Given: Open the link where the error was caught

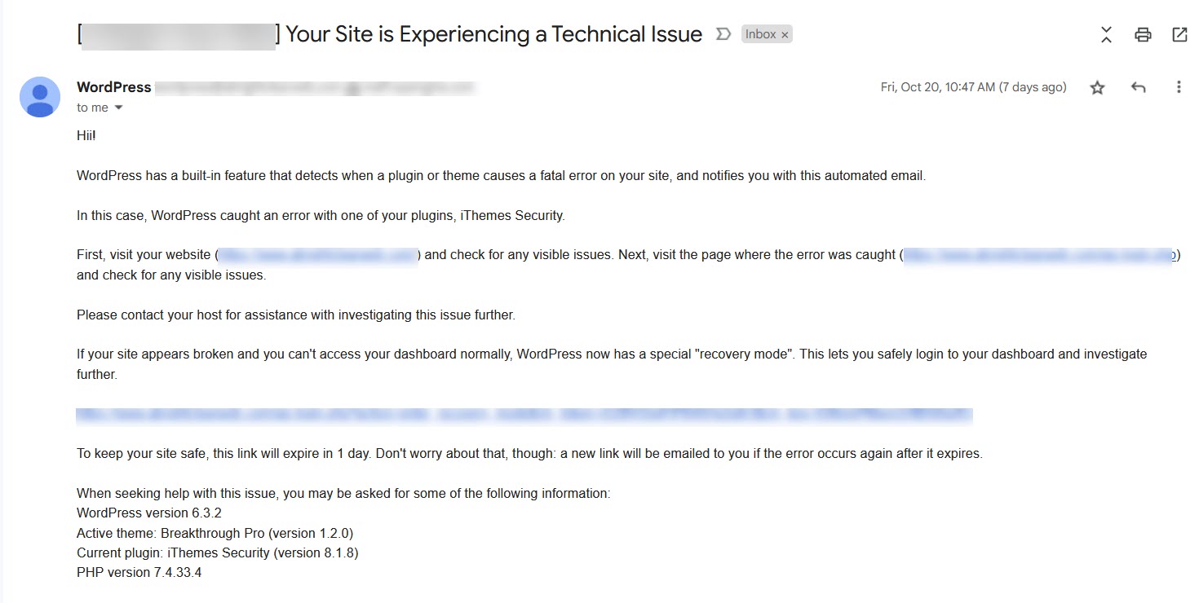Looking at the screenshot, I should (1039, 255).
